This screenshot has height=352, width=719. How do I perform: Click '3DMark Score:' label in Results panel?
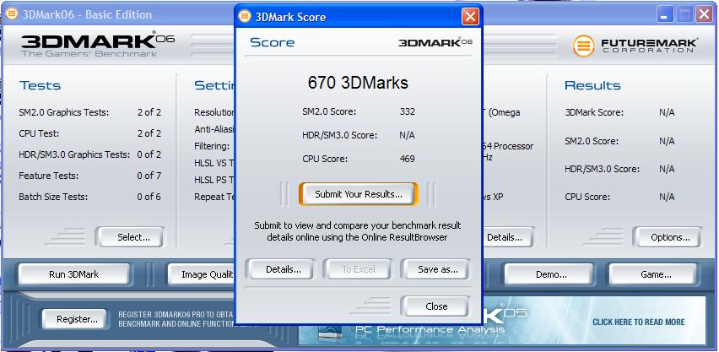coord(594,112)
